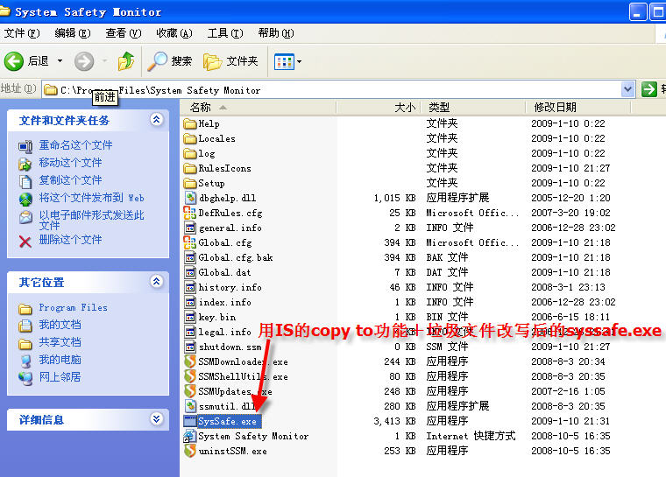Click the red X delete icon
The width and height of the screenshot is (666, 477).
click(x=25, y=242)
